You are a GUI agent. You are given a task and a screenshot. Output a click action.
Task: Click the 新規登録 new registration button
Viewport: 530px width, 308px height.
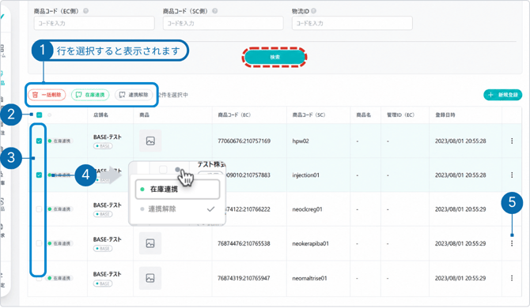tap(503, 95)
